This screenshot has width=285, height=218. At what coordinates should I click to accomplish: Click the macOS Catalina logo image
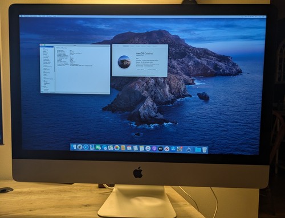124,61
